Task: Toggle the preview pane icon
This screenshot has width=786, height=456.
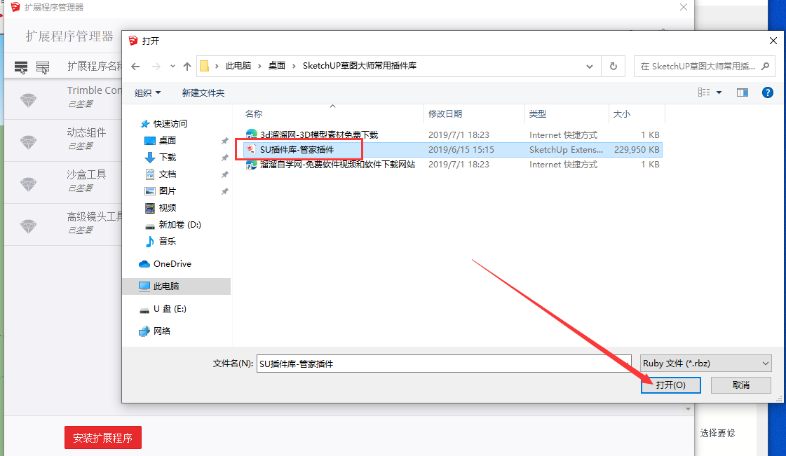Action: pos(743,92)
